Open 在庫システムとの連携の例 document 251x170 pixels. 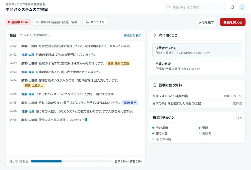tap(197, 96)
